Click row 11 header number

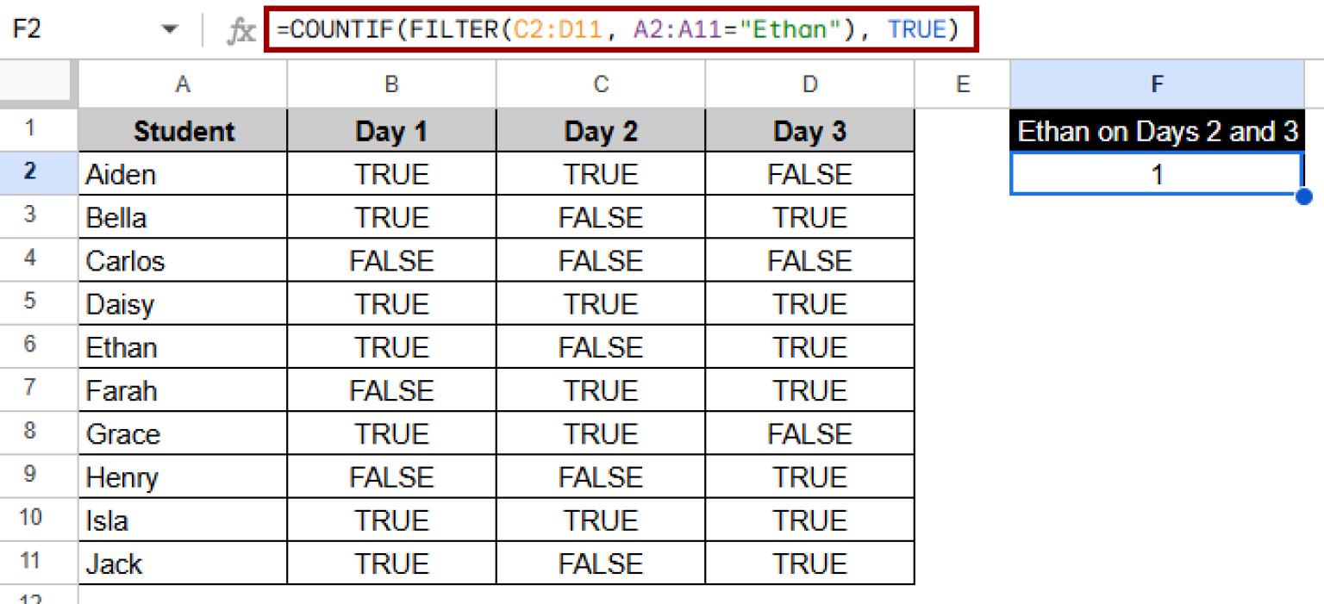(30, 561)
